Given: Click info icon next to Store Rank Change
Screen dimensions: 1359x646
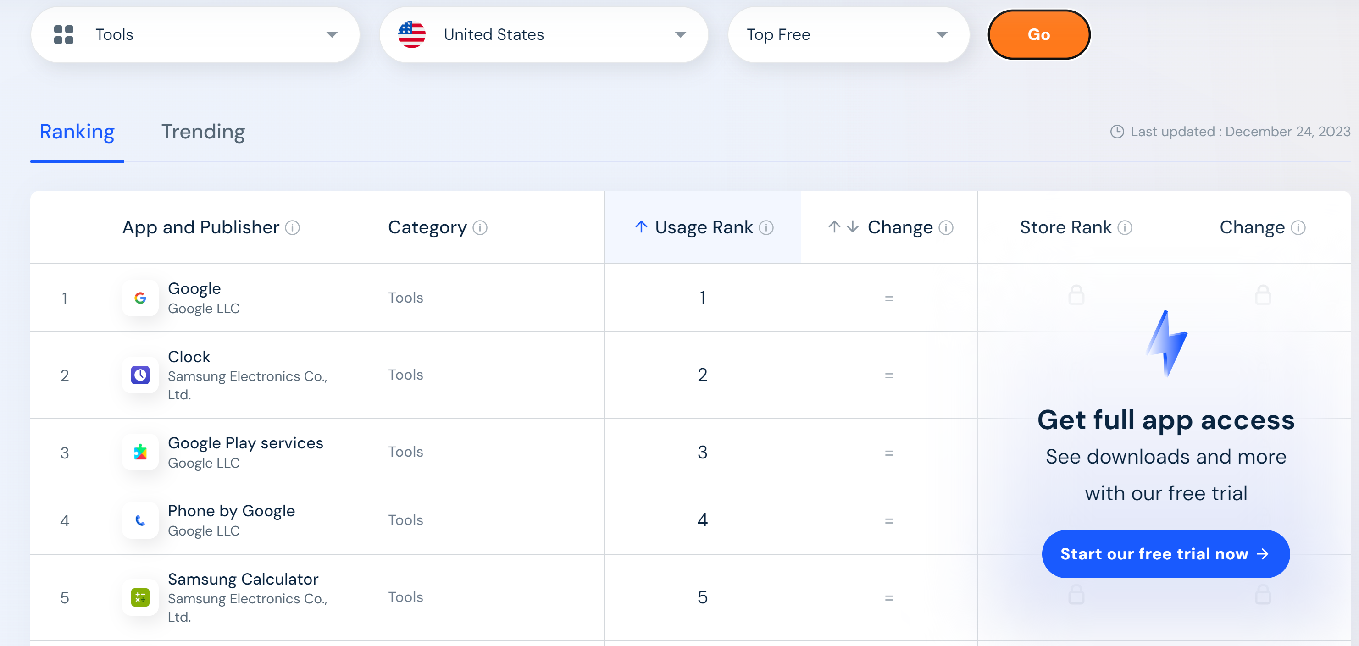Looking at the screenshot, I should click(1298, 228).
